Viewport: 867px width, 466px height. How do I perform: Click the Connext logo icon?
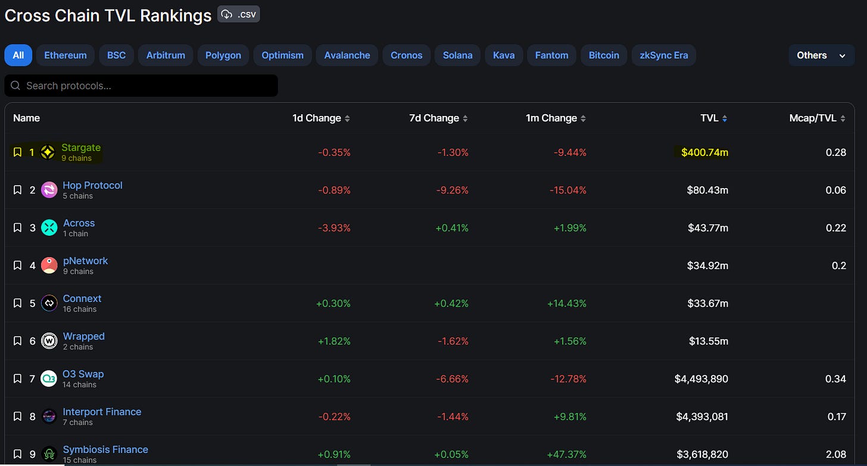pyautogui.click(x=49, y=303)
